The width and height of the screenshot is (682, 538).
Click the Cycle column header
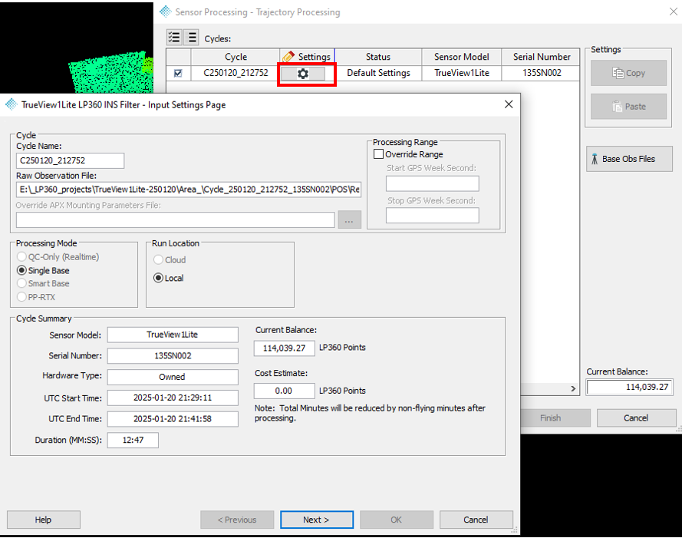tap(236, 57)
